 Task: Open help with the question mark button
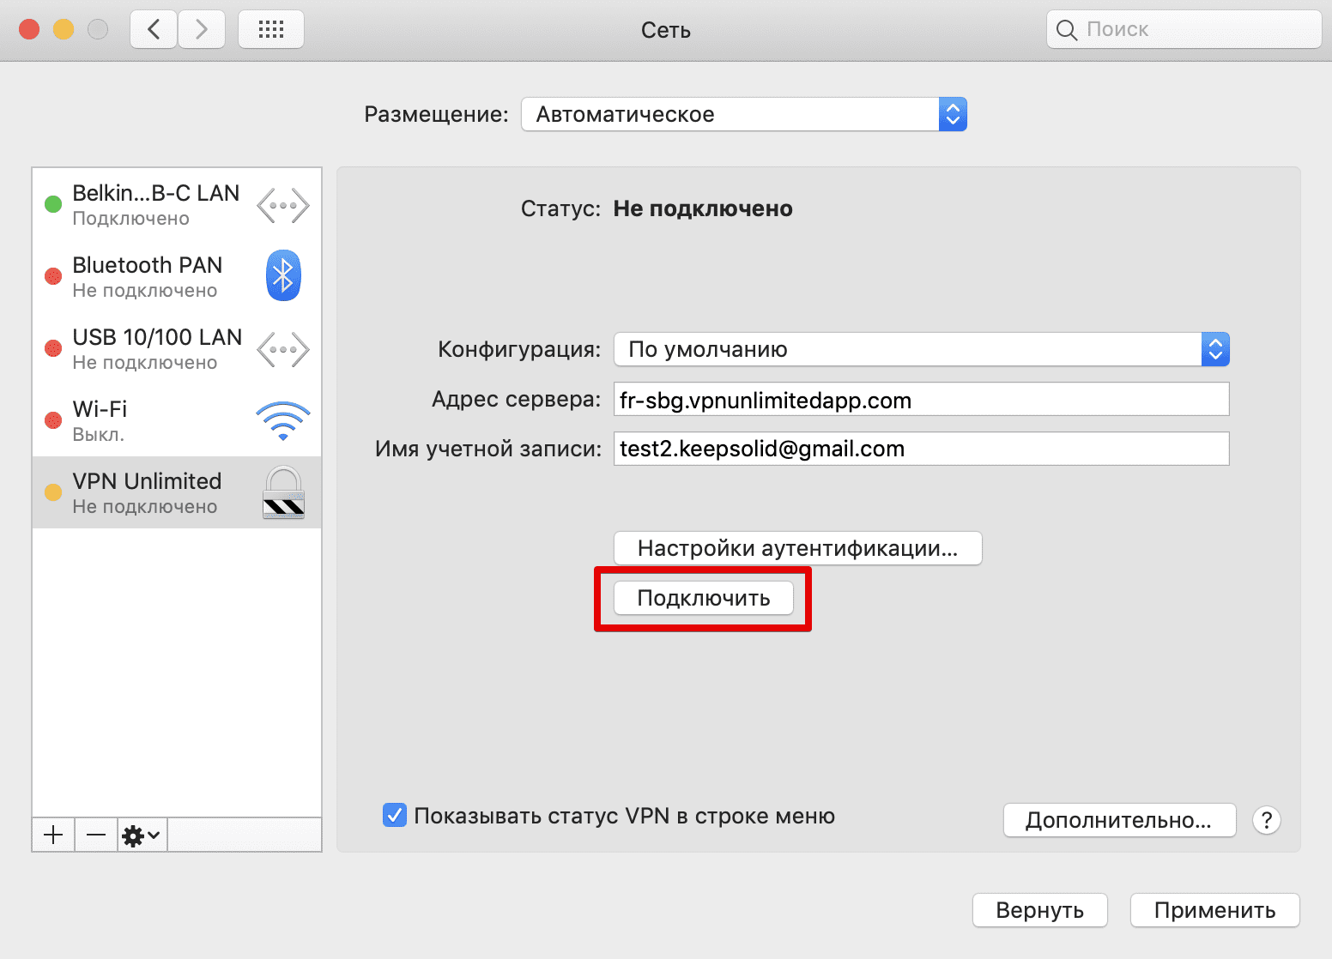(1267, 820)
